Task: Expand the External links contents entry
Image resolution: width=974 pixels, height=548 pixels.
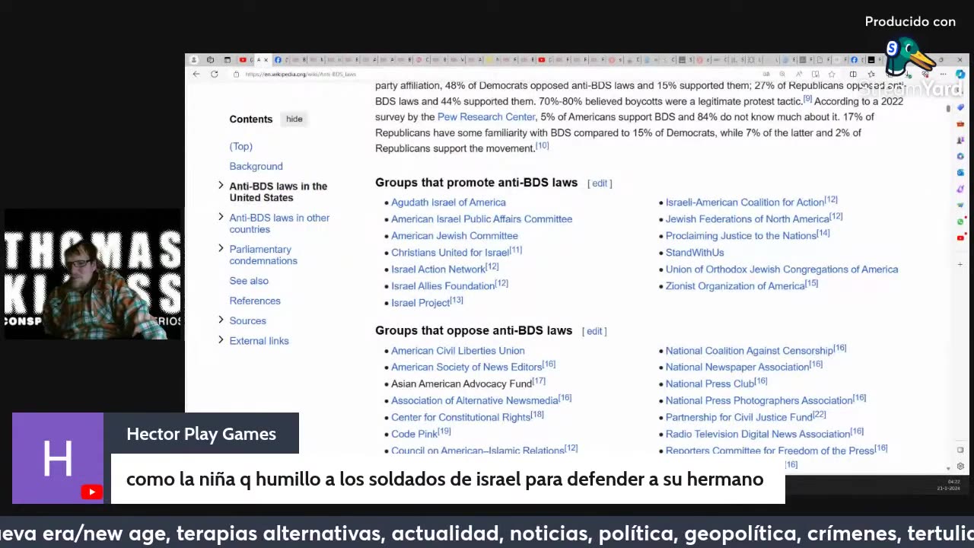Action: point(221,340)
